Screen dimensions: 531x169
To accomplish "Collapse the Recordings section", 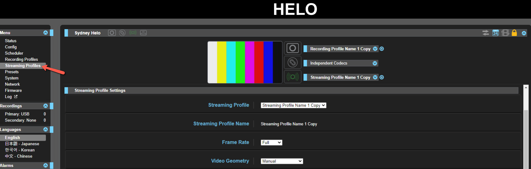I will (x=46, y=106).
